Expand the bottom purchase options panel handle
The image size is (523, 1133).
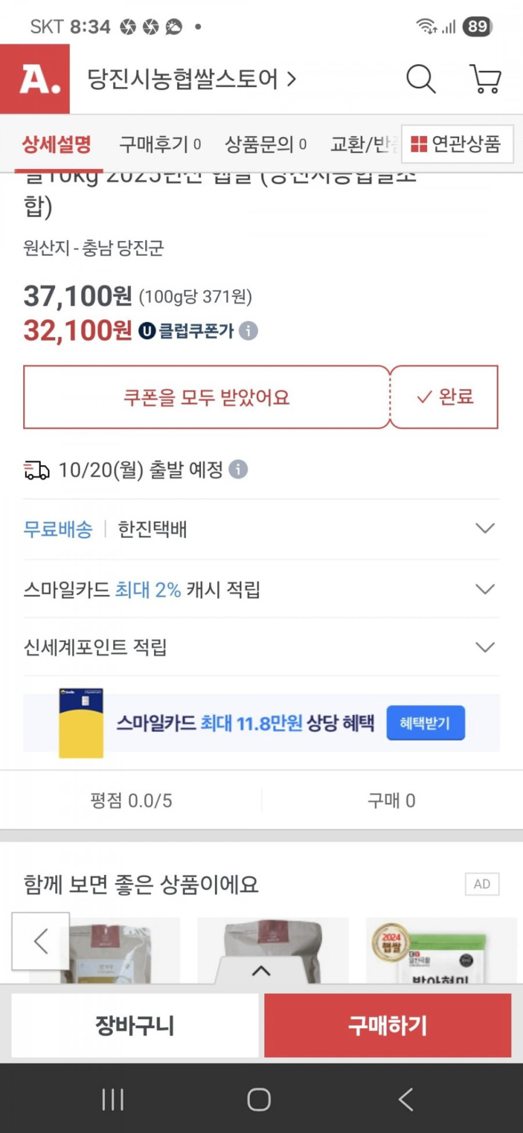261,971
